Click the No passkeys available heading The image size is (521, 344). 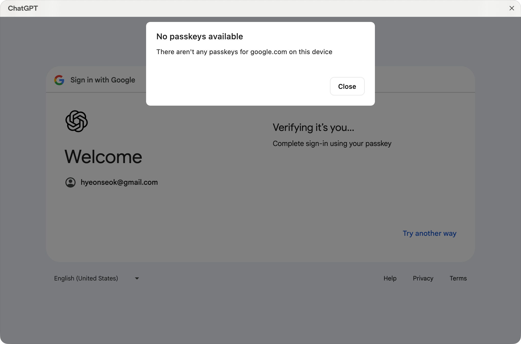pyautogui.click(x=199, y=36)
